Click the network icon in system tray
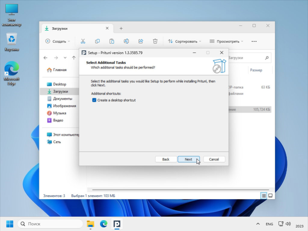Viewport: 308px width, 231px height. (x=281, y=224)
